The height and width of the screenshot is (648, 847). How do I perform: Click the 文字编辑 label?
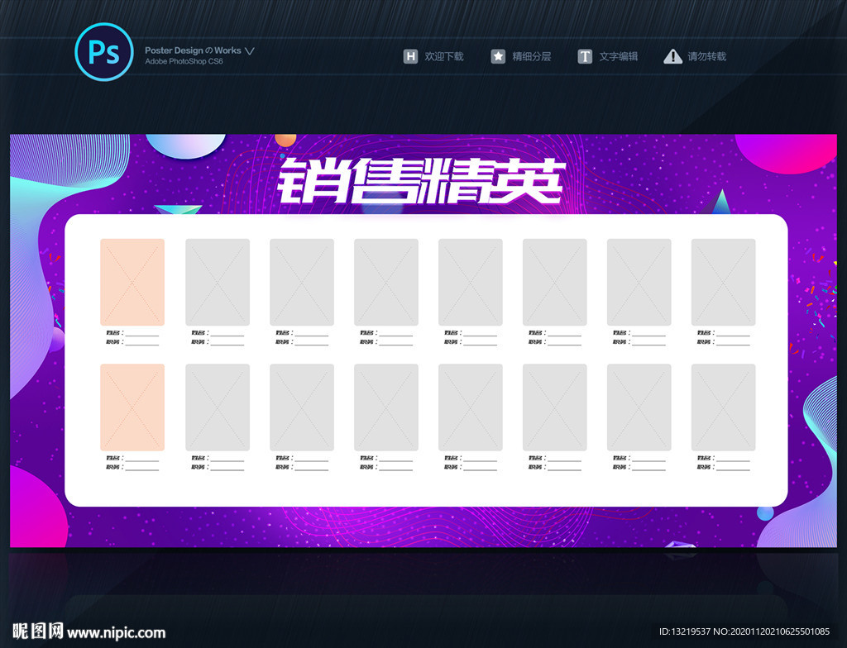pos(619,56)
